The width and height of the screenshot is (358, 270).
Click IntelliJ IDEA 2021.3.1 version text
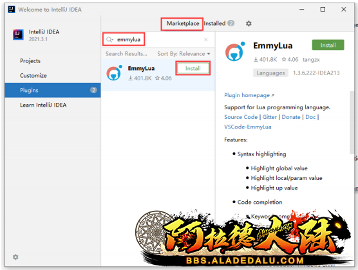click(x=38, y=39)
